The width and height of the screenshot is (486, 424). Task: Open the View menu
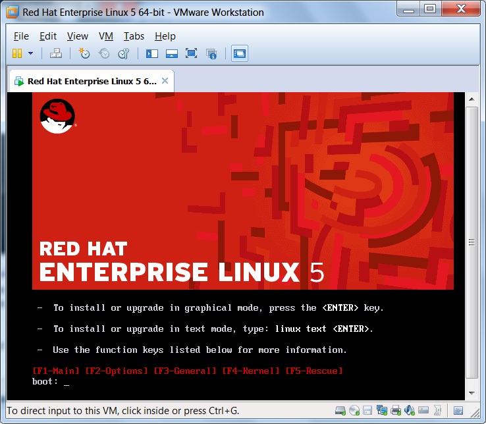click(x=78, y=36)
